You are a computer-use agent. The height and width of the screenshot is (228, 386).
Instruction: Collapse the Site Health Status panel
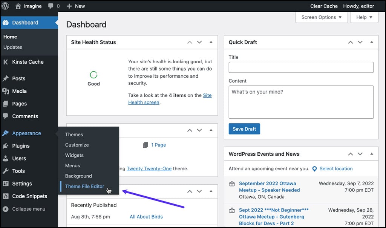tap(211, 42)
